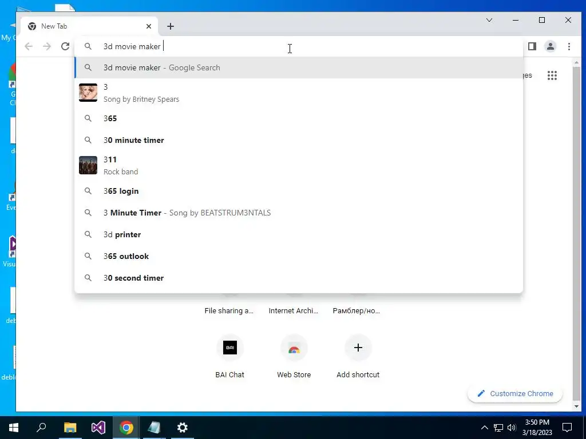Close the New Tab tab
The width and height of the screenshot is (586, 439).
tap(149, 26)
